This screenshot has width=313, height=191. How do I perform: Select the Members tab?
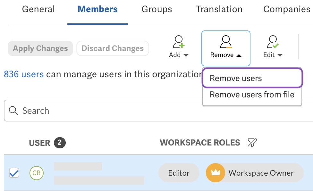[x=97, y=9]
